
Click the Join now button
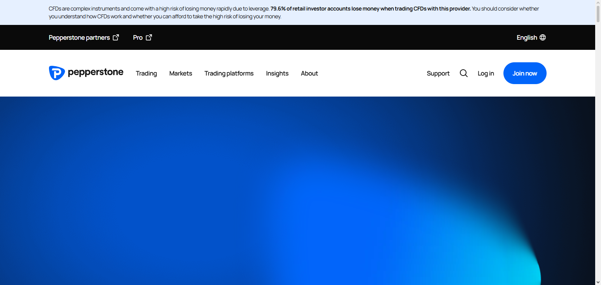pos(525,73)
